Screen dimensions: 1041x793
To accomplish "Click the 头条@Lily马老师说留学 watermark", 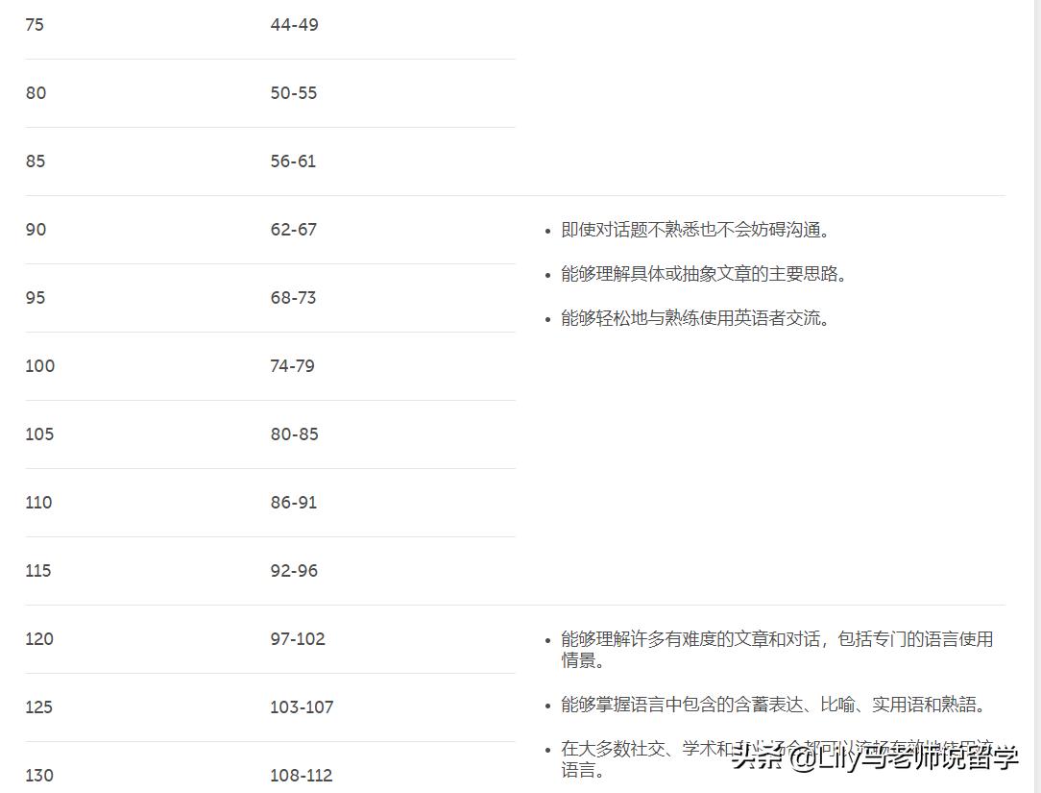I will pyautogui.click(x=869, y=759).
